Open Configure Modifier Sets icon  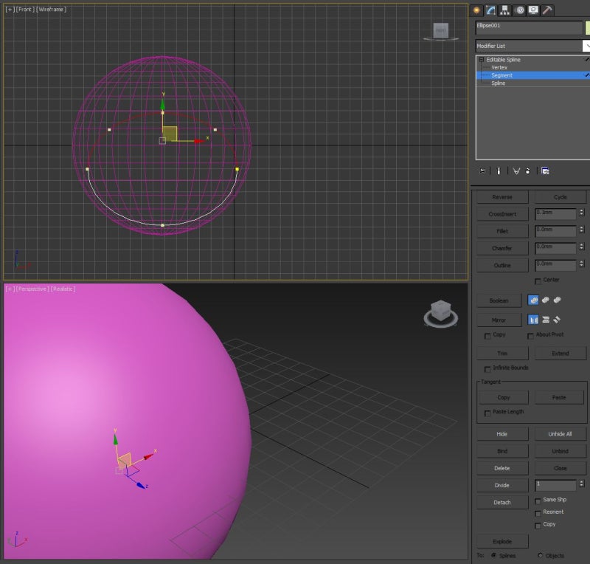coord(546,171)
